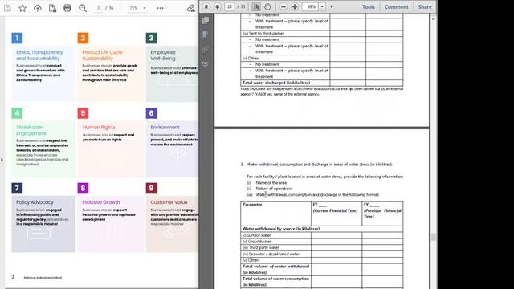This screenshot has width=514, height=289.
Task: Click 'Customer Value' heading
Action: [169, 202]
